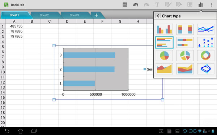Tap the greyed-out Redo icon
This screenshot has height=135, width=217.
(x=146, y=5)
